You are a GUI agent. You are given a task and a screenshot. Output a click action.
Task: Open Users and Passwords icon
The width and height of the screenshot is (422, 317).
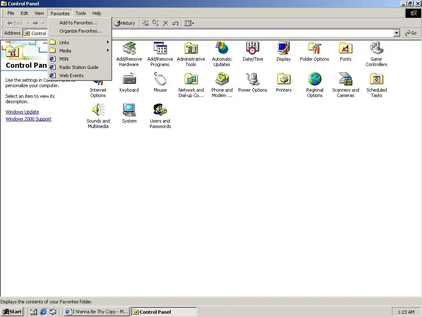click(160, 116)
